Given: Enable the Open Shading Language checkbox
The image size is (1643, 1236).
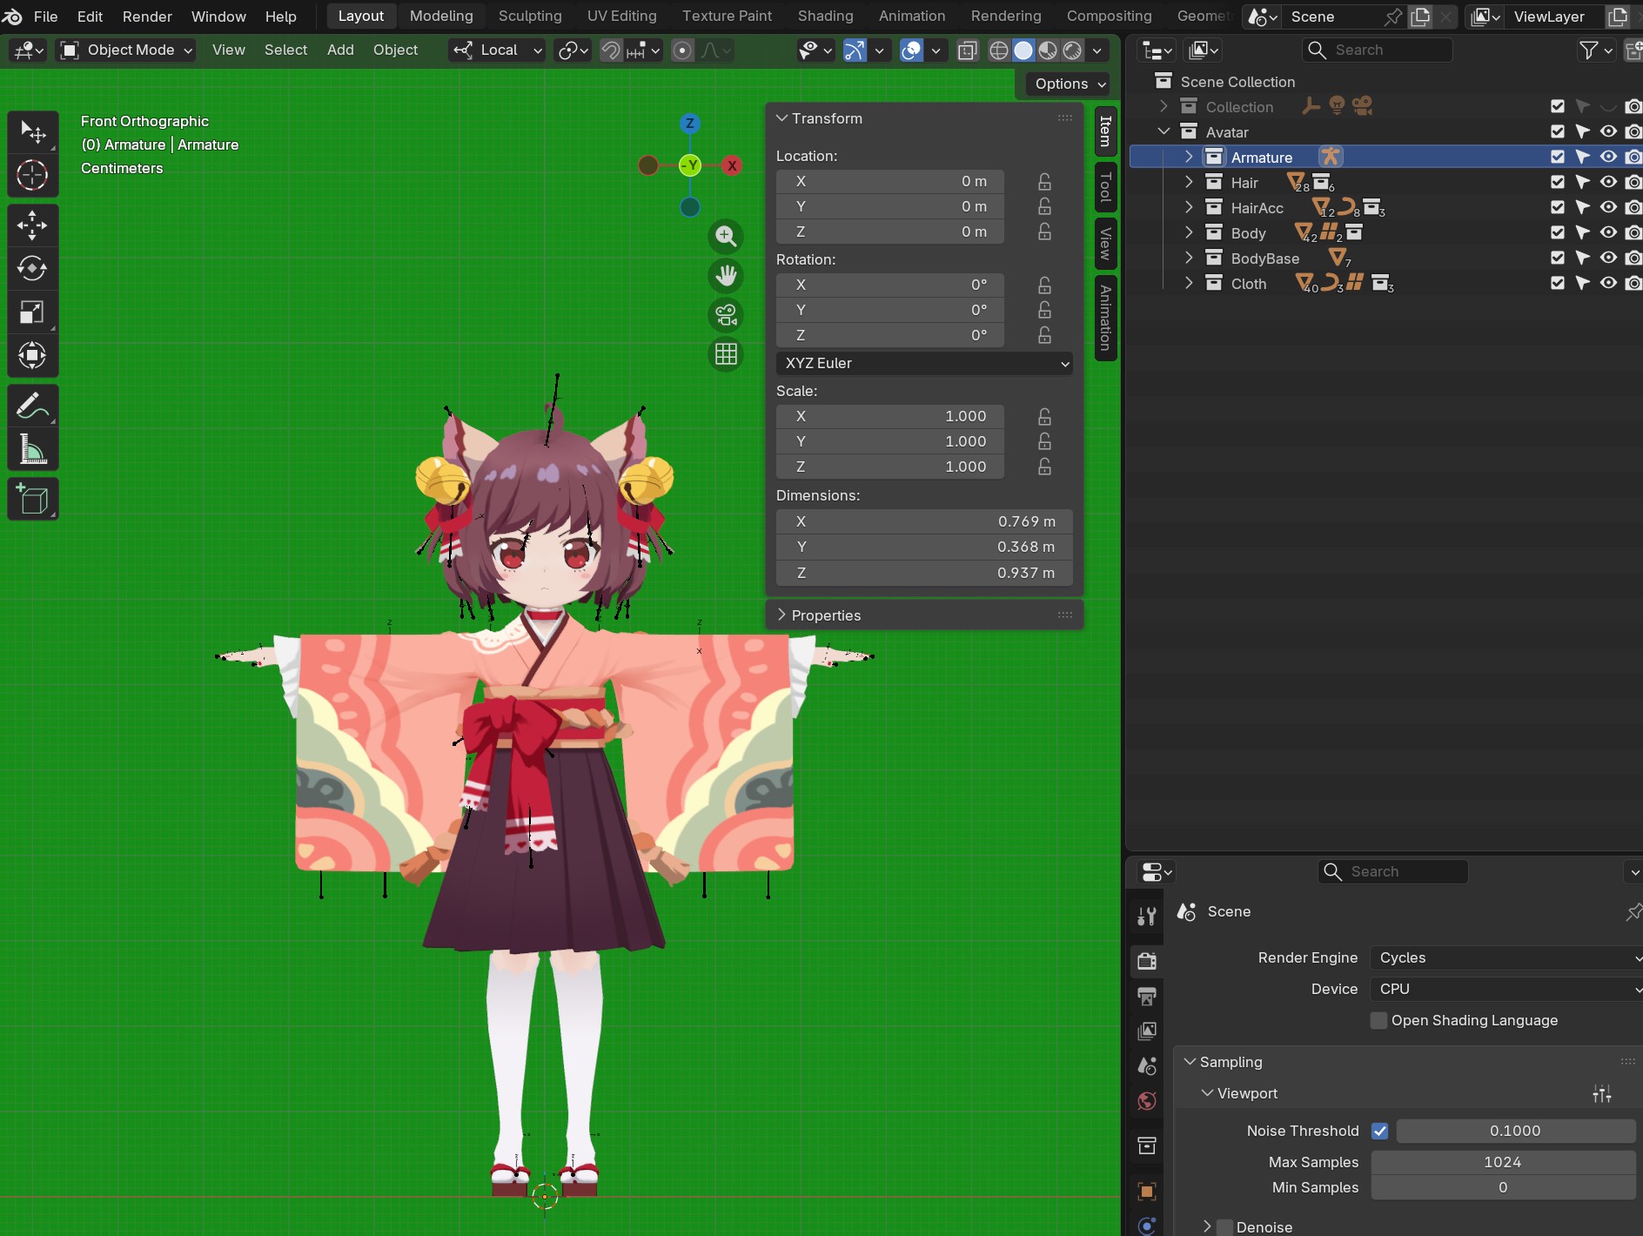Looking at the screenshot, I should [1378, 1020].
